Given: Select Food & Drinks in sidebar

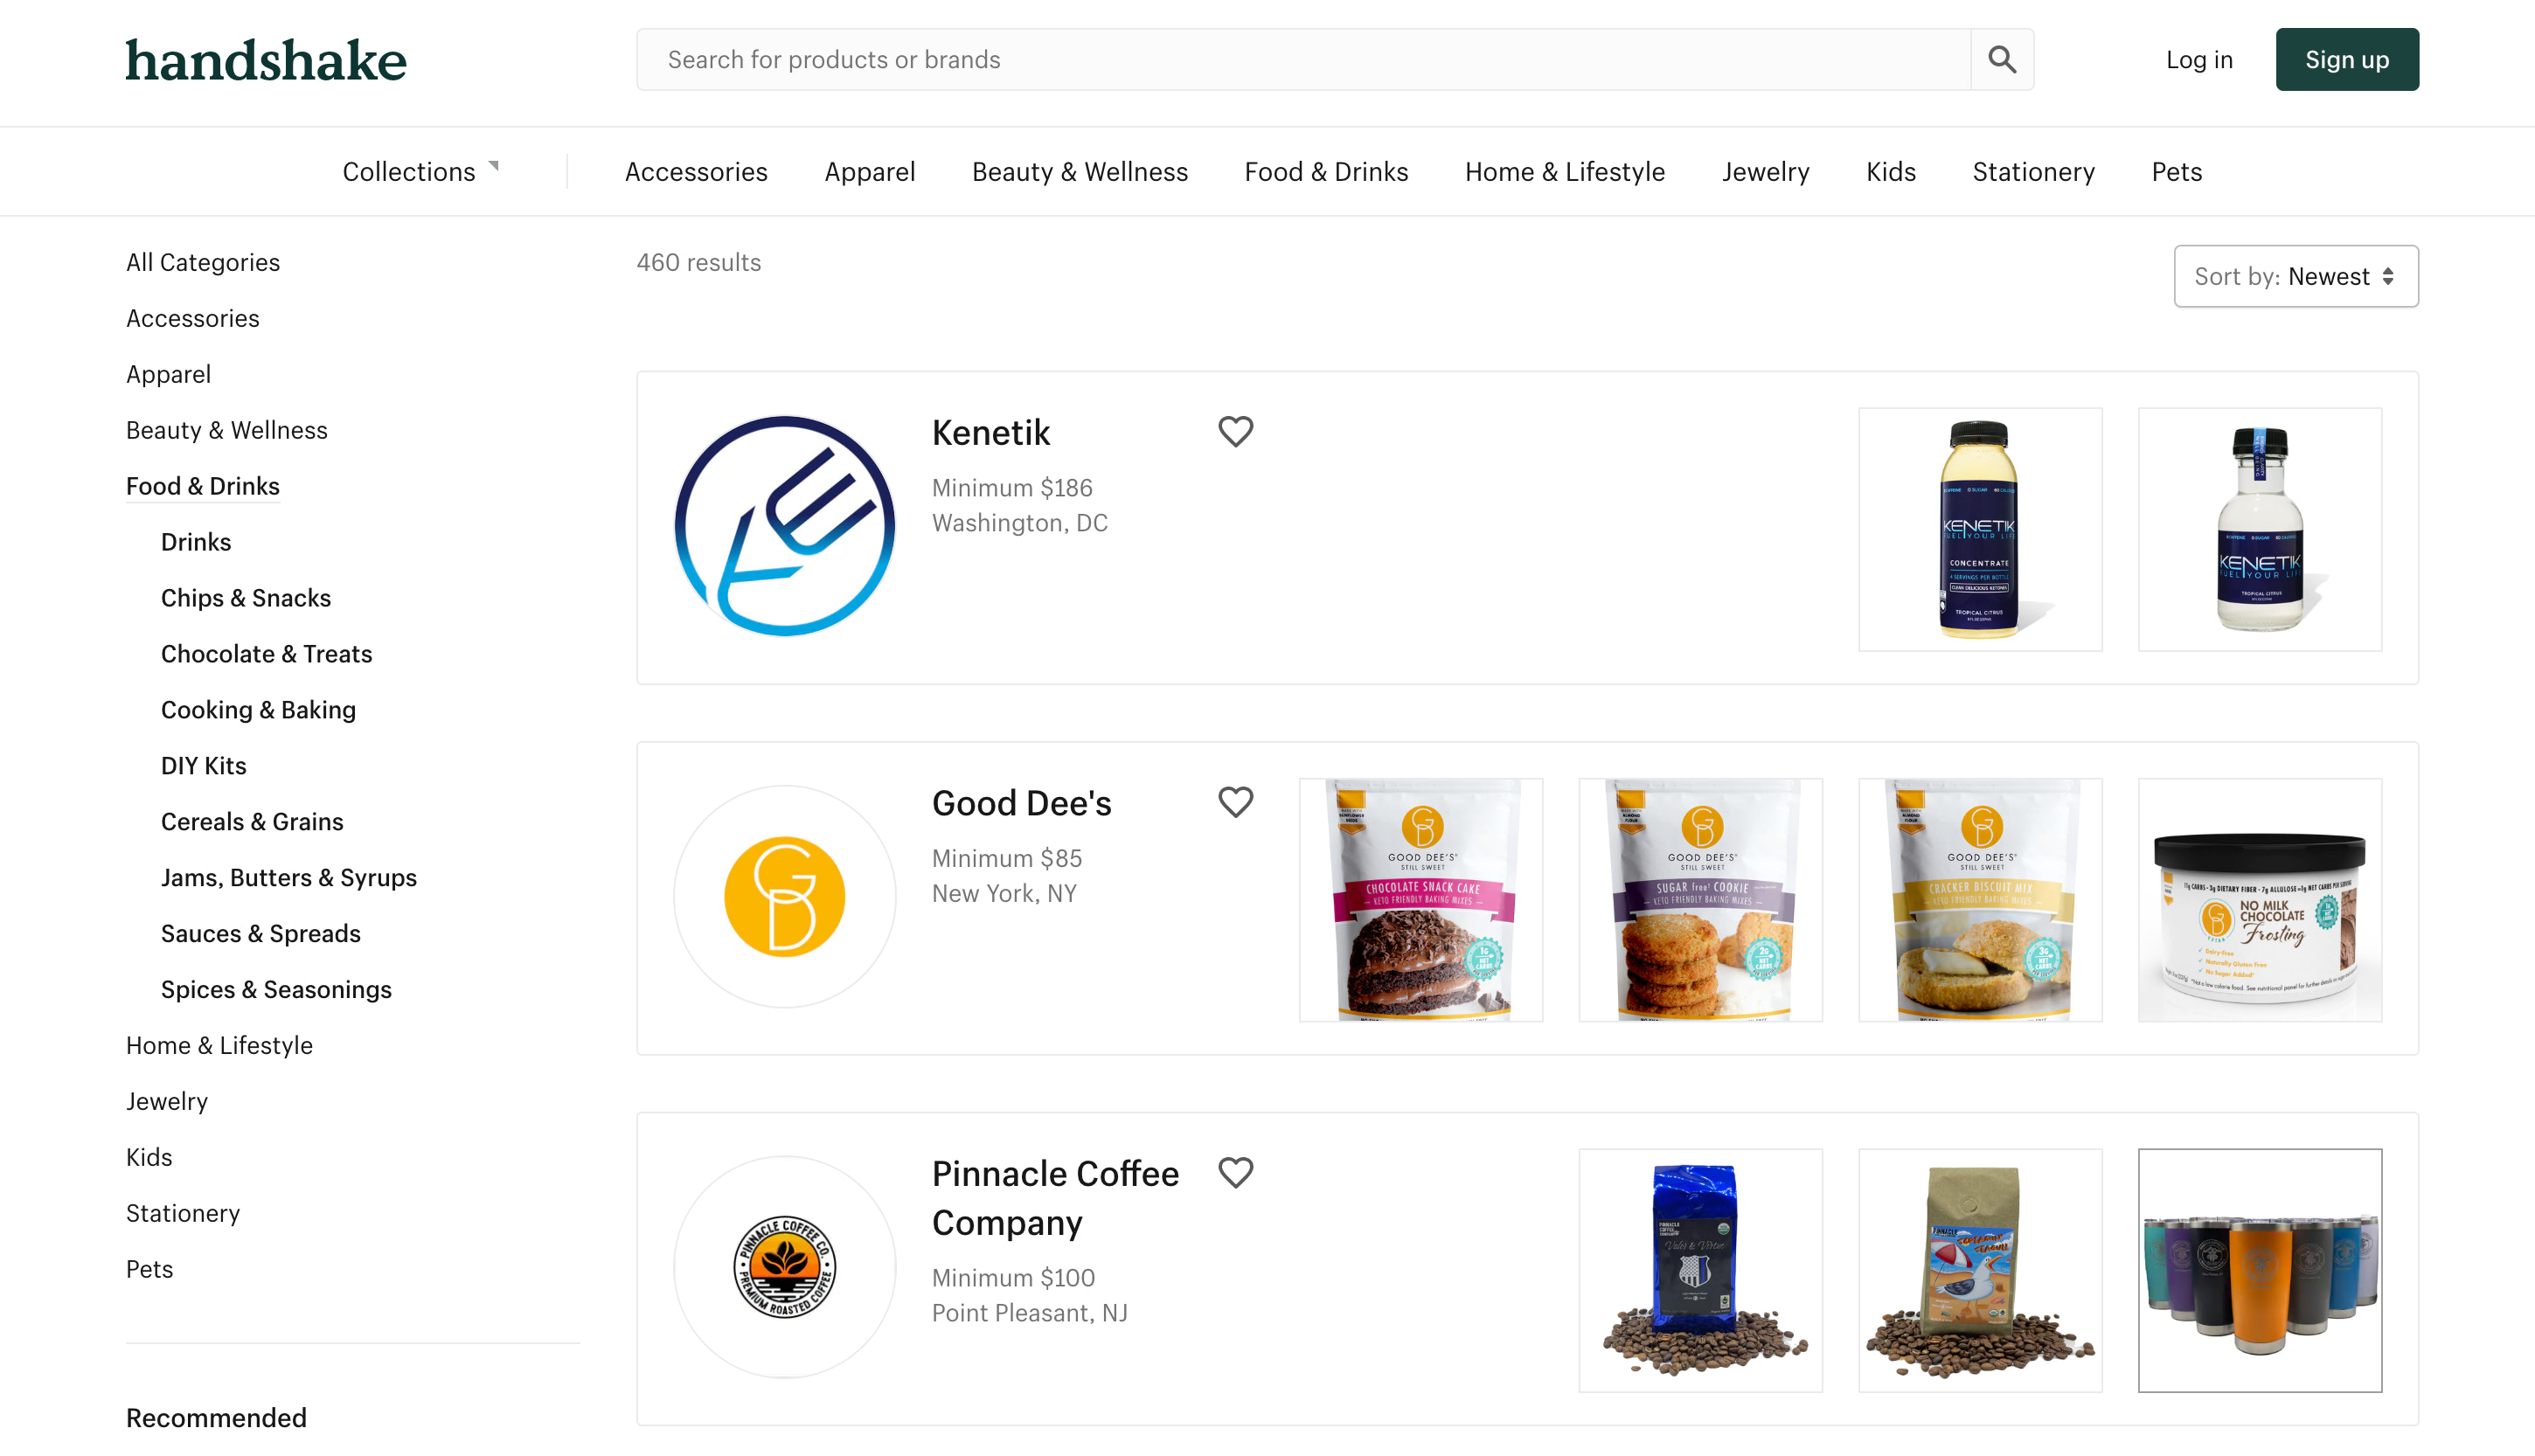Looking at the screenshot, I should [x=203, y=486].
